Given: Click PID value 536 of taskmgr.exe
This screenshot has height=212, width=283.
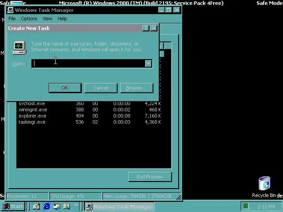Looking at the screenshot, I should [80, 122].
